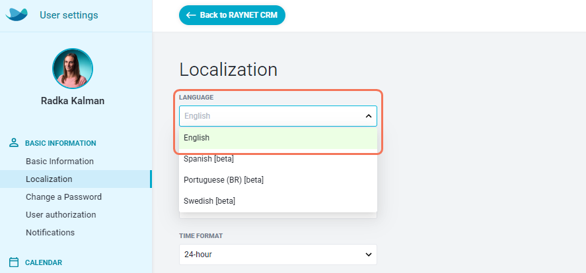
Task: Click the Language search input field
Action: coord(272,116)
